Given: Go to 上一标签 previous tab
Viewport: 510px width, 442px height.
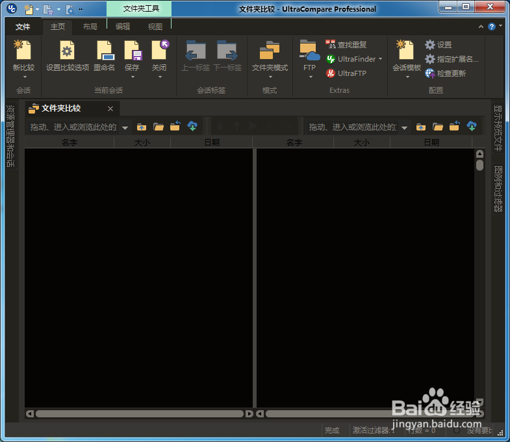Looking at the screenshot, I should click(196, 55).
